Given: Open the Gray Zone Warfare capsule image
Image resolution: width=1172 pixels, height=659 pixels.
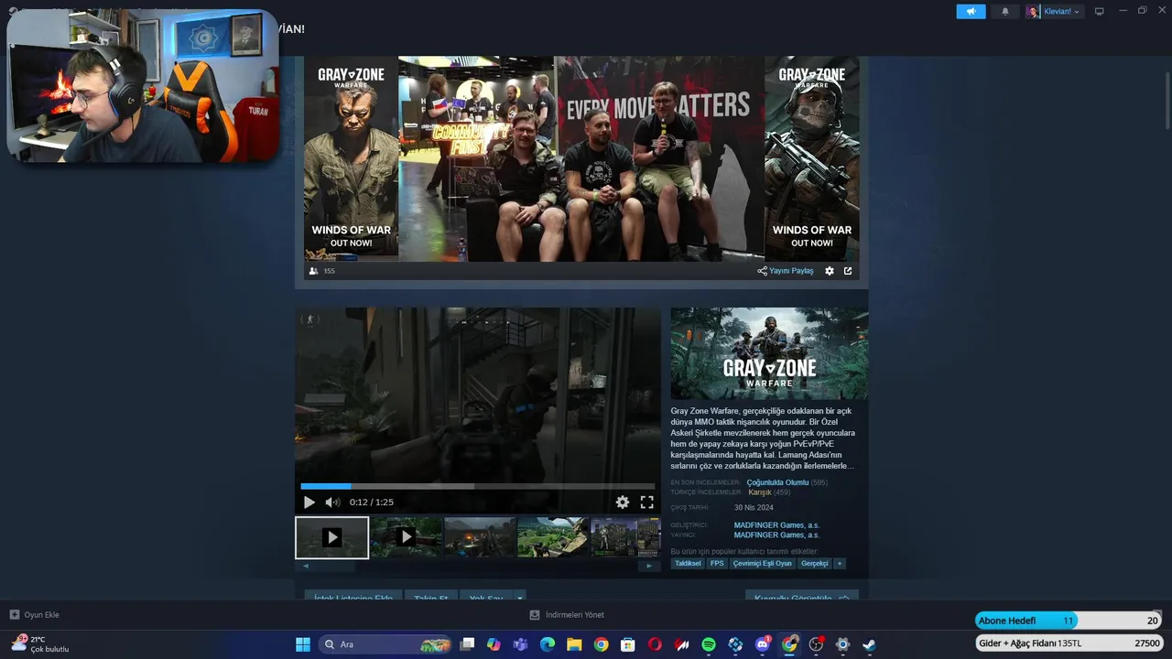Looking at the screenshot, I should pos(769,353).
